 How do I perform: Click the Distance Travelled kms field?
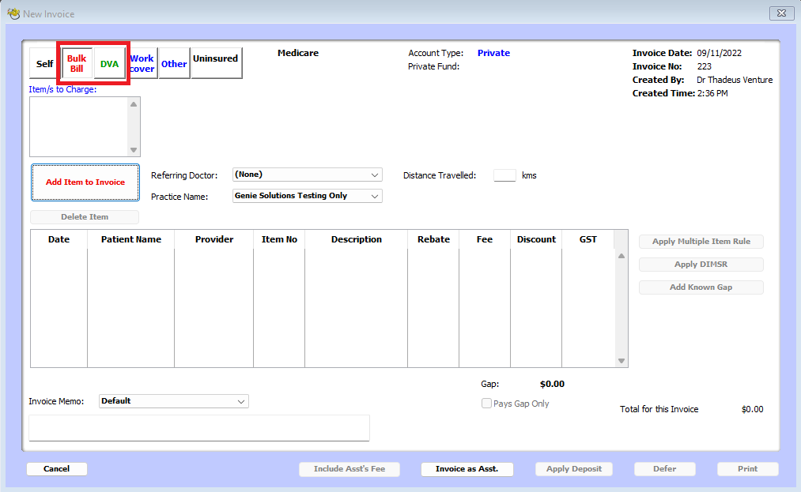504,175
